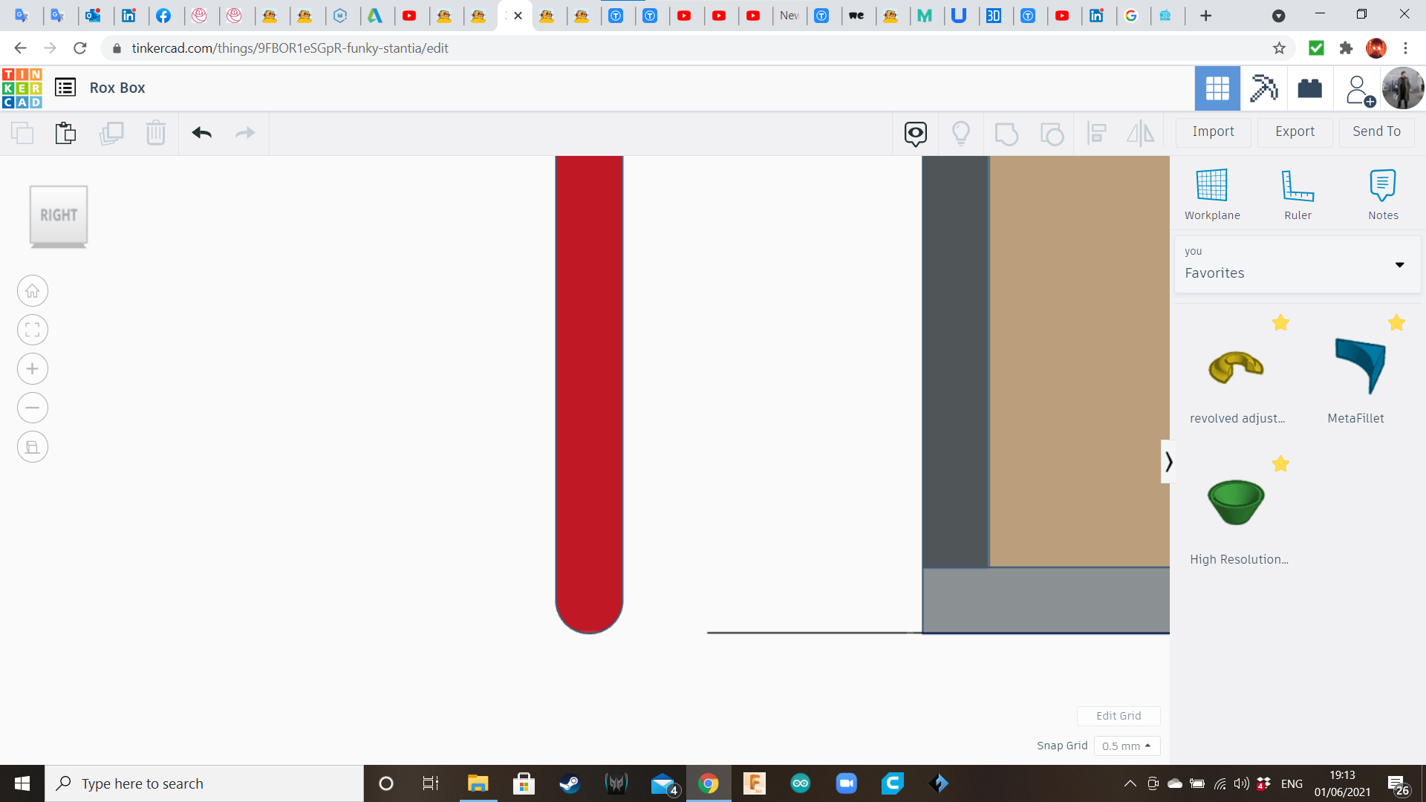Undo the last action
The image size is (1426, 802).
click(x=202, y=133)
